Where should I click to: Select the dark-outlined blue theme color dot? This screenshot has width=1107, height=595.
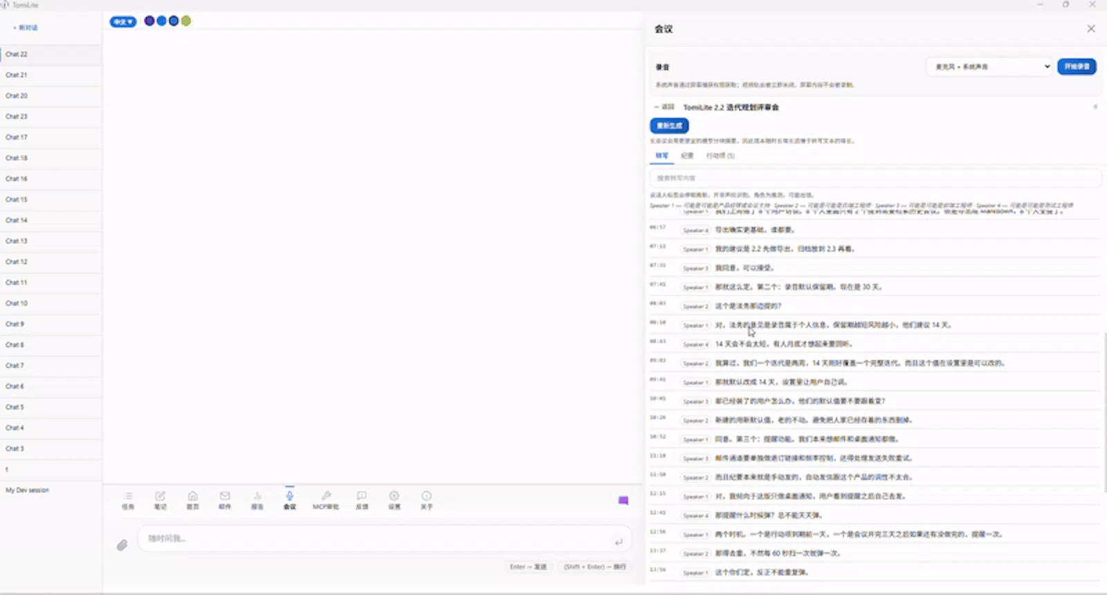click(174, 21)
